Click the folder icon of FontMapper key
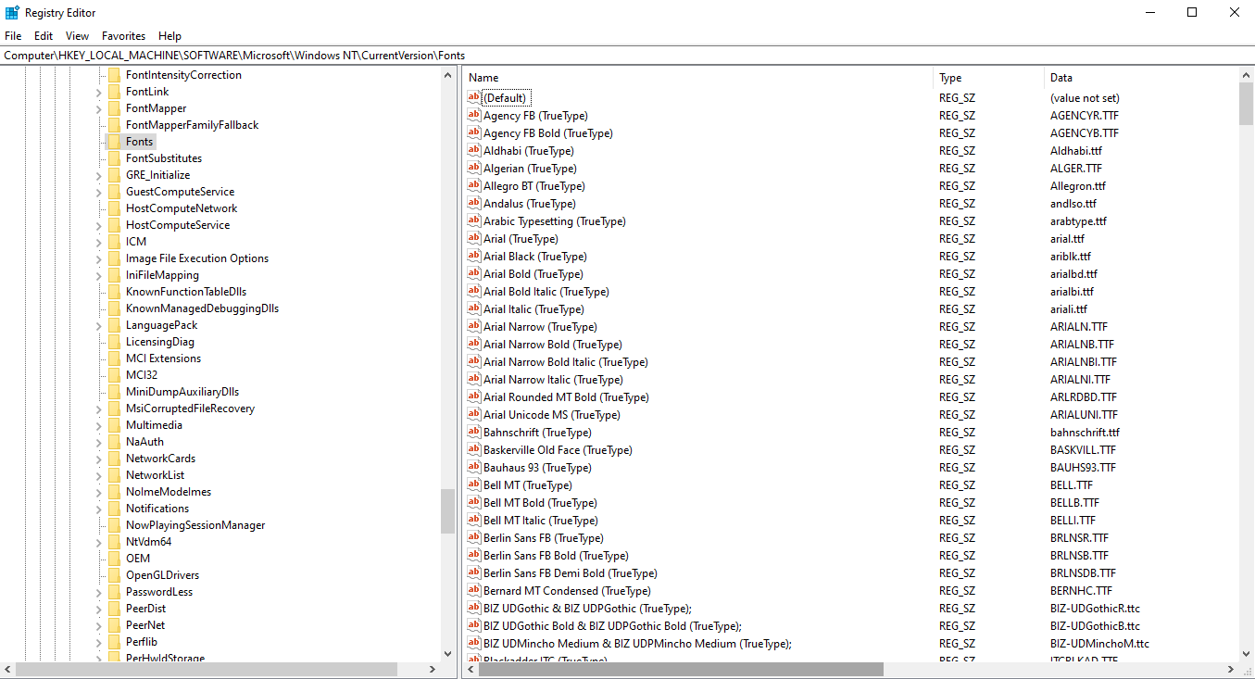Image resolution: width=1255 pixels, height=679 pixels. tap(114, 108)
